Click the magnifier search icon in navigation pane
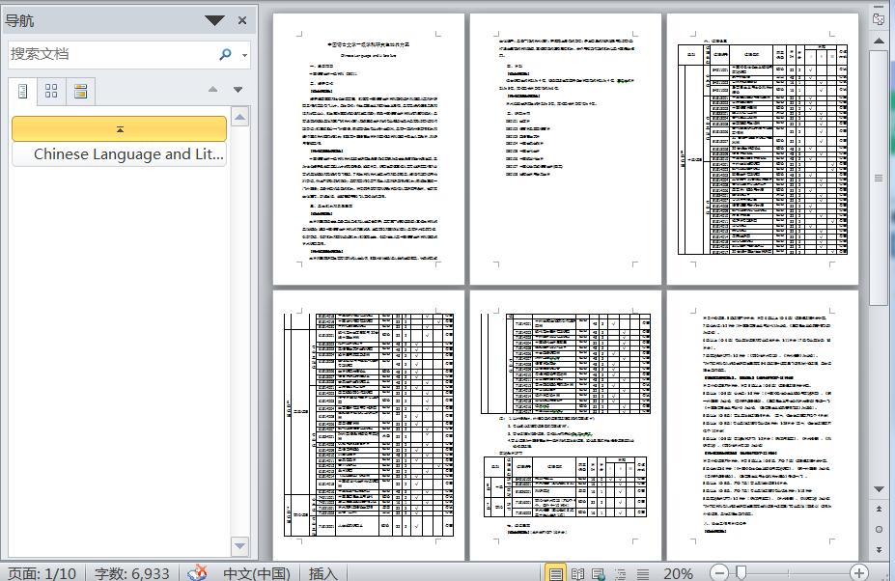 click(x=226, y=54)
